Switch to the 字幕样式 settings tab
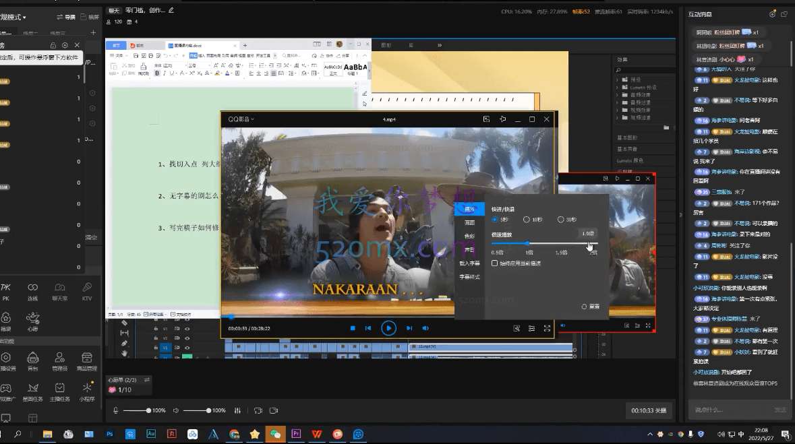795x444 pixels. pyautogui.click(x=469, y=277)
